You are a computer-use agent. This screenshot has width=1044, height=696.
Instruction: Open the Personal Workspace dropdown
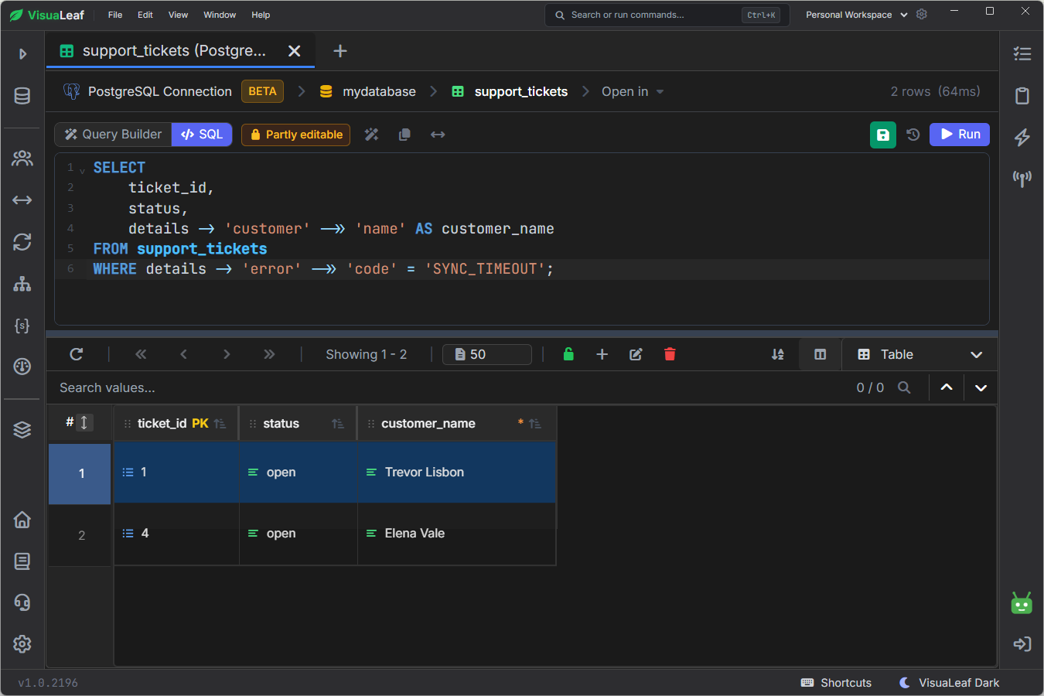click(x=856, y=15)
